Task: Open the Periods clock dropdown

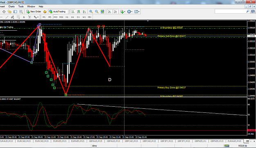Action: [x=129, y=11]
